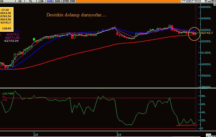Click the SVD toolbar button
This screenshot has height=137, width=216.
tap(58, 1)
